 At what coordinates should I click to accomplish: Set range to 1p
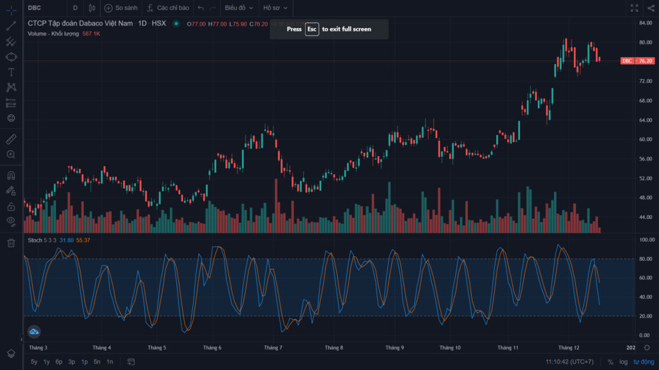84,362
